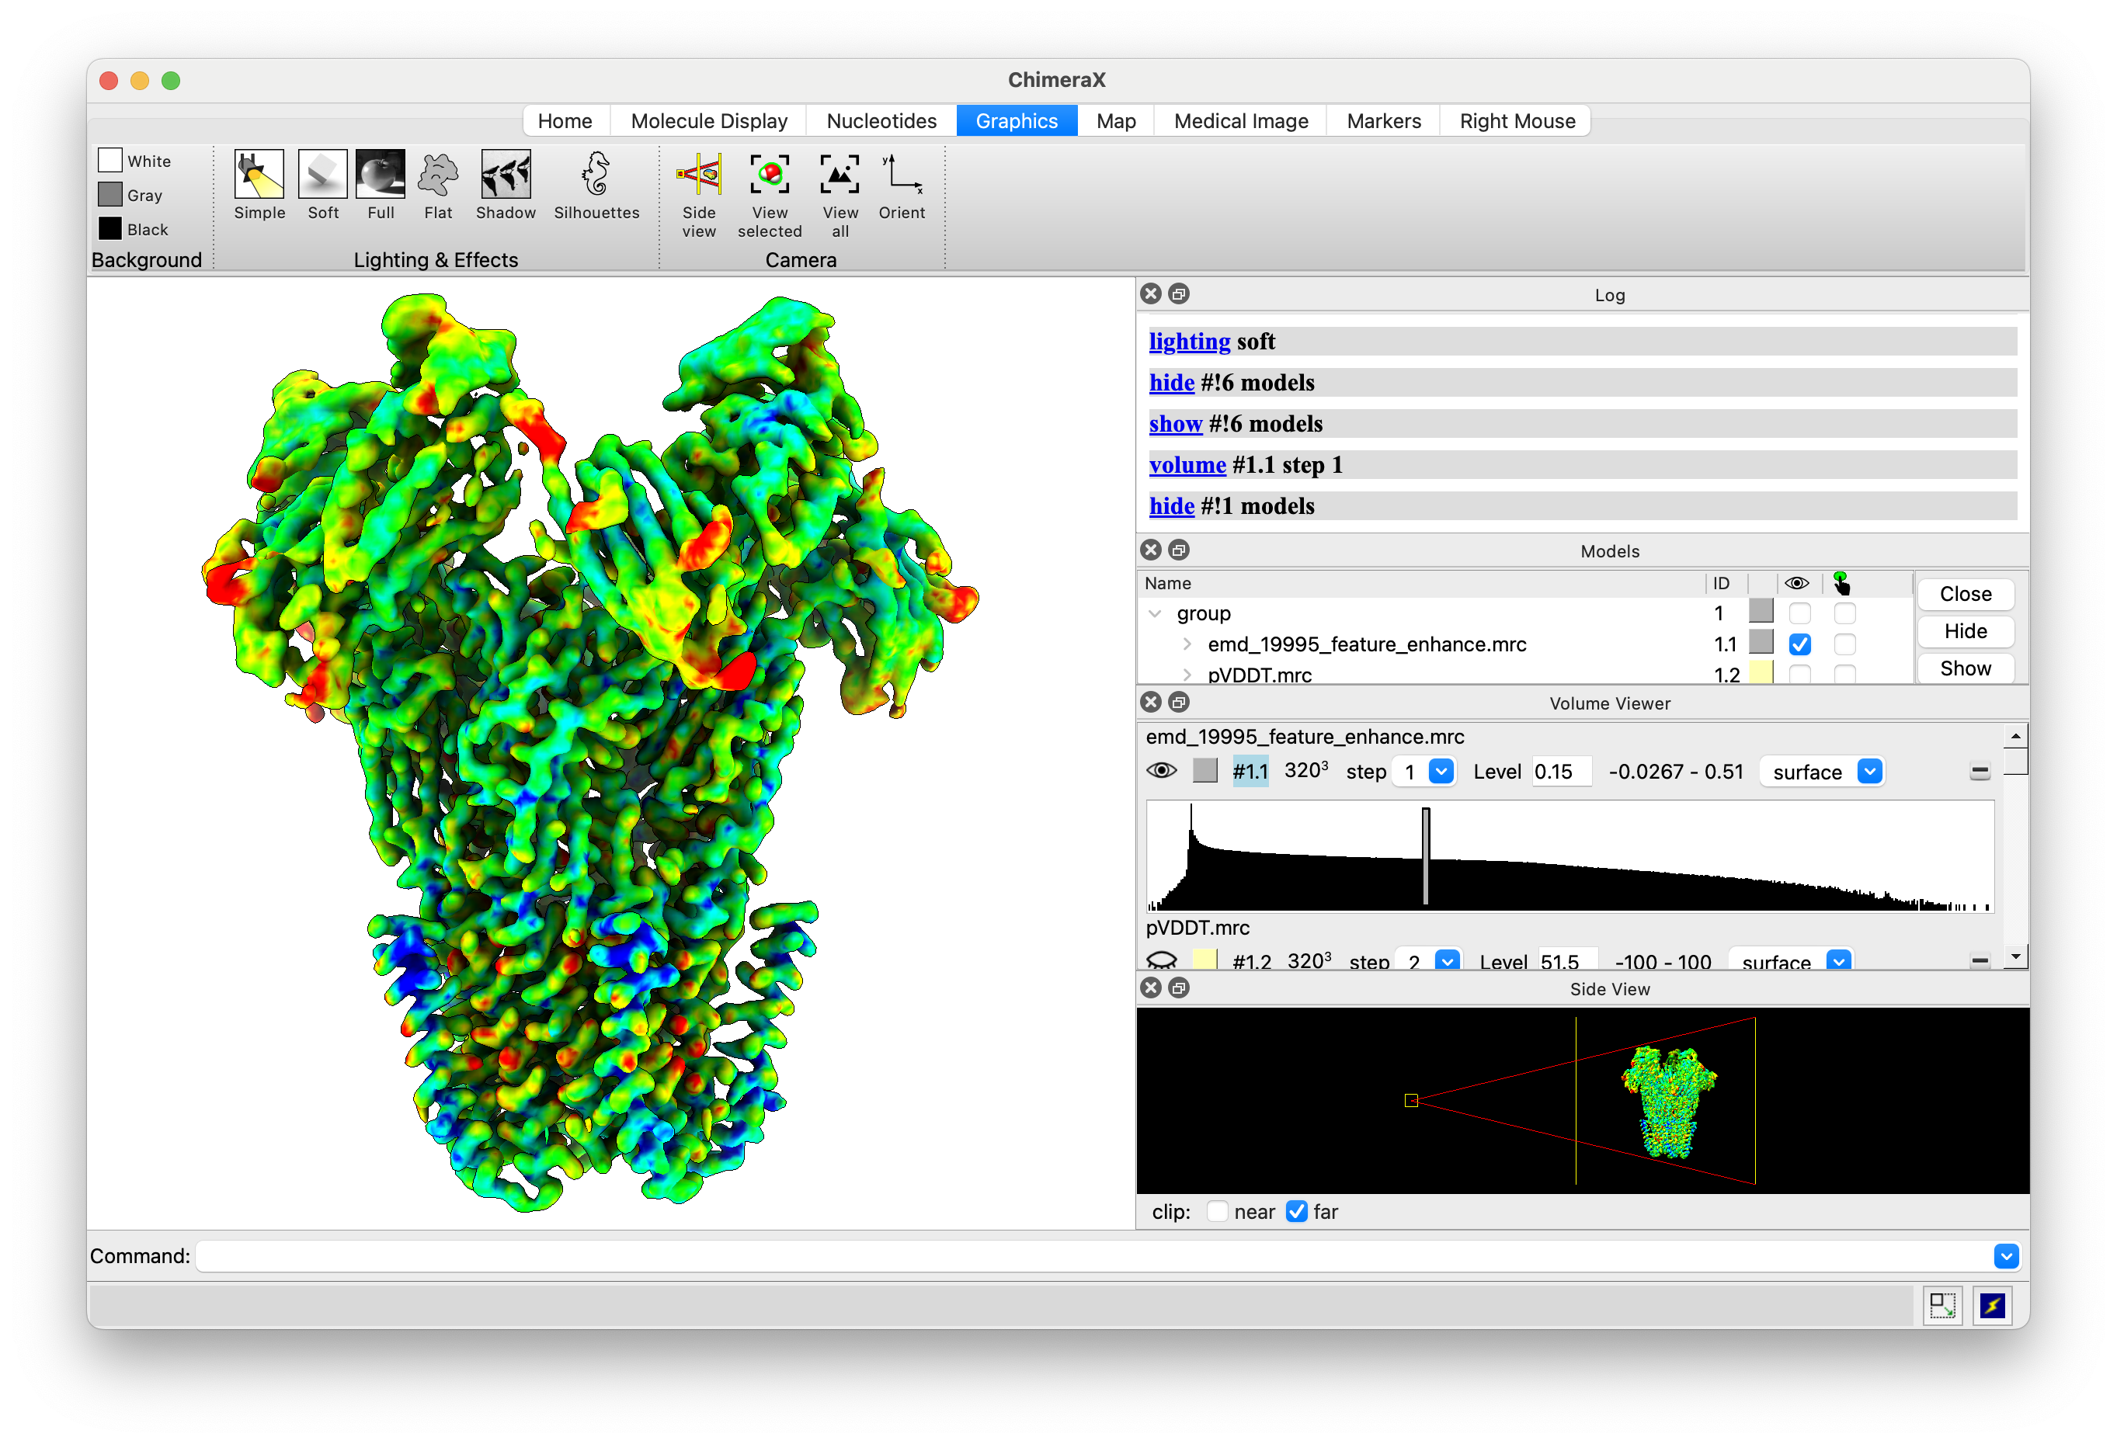Close the Models panel
This screenshot has height=1444, width=2117.
(x=1152, y=550)
